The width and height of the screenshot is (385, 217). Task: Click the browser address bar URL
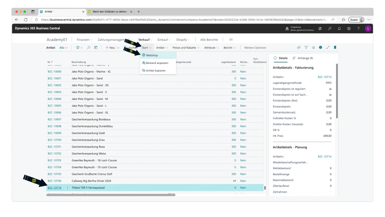(x=184, y=20)
